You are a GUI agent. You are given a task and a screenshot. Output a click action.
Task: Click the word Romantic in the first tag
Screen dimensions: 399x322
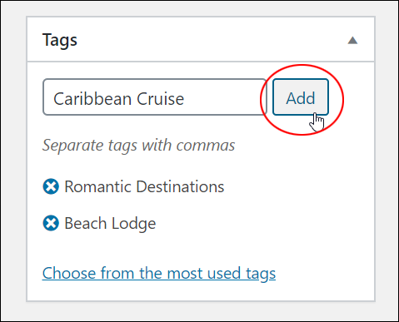(x=97, y=186)
